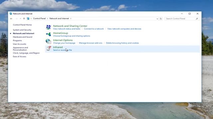Delete browsing history and cookies
The width and height of the screenshot is (213, 119).
pyautogui.click(x=122, y=43)
